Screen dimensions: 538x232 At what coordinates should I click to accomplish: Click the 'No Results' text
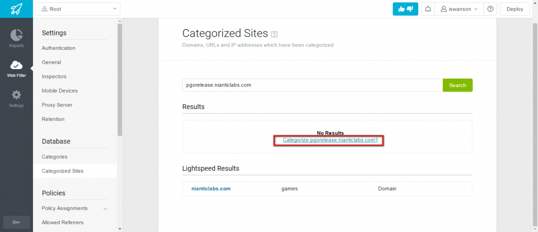pos(330,133)
